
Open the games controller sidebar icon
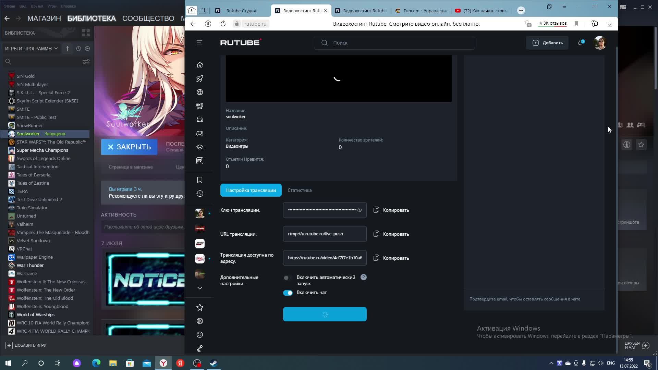(200, 133)
